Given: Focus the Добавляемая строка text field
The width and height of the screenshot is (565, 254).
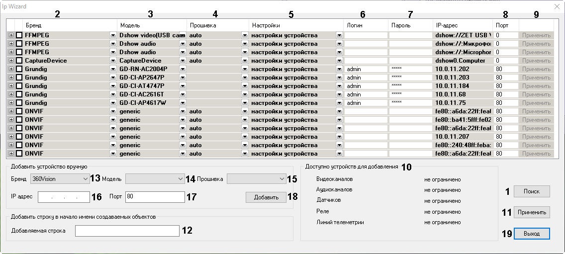Looking at the screenshot, I should click(127, 231).
